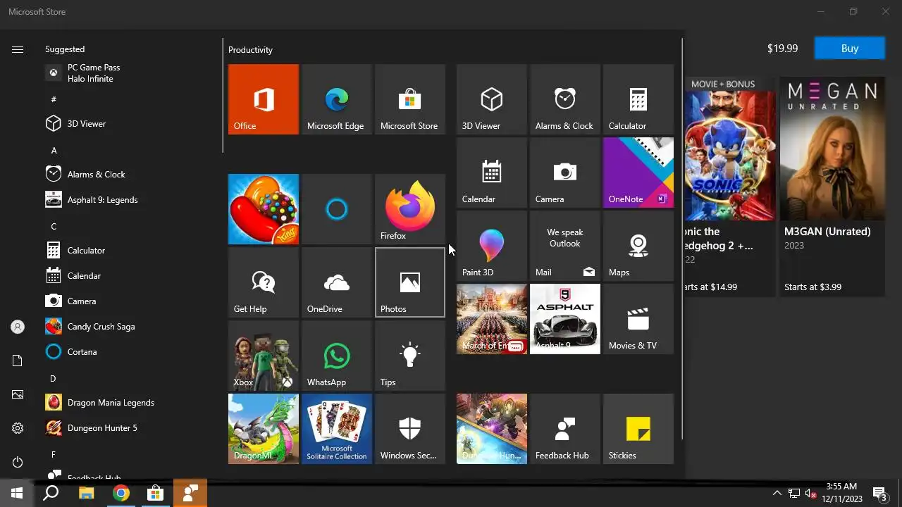This screenshot has width=902, height=507.
Task: Open the Get Help tile
Action: pos(264,282)
